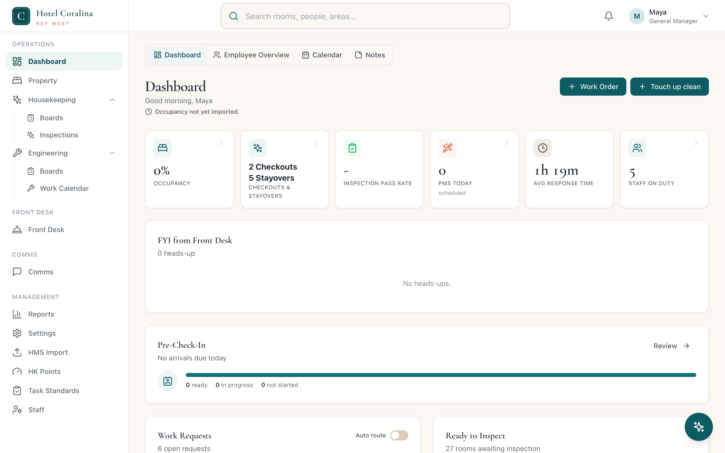Open Staff on Duty card chevron

(x=696, y=143)
